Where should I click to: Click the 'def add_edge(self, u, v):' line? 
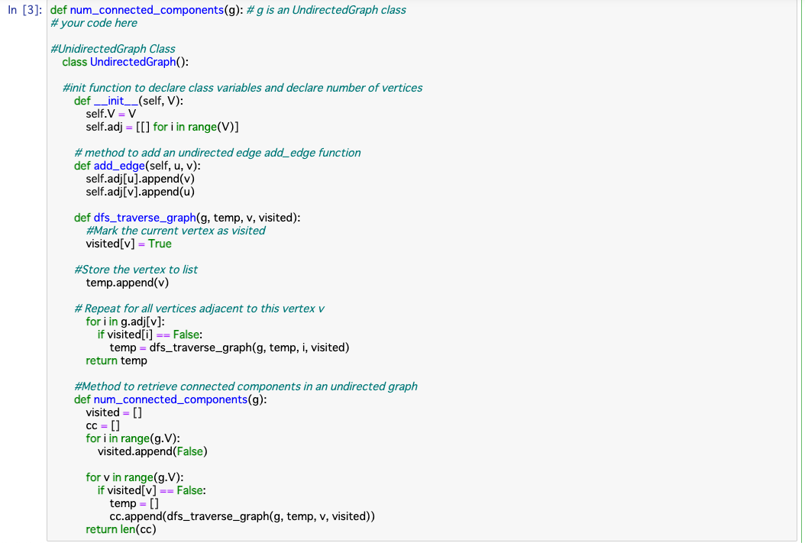click(x=137, y=166)
